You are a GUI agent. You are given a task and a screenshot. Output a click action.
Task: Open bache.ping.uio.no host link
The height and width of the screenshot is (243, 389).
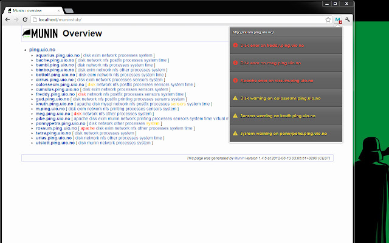pos(55,60)
